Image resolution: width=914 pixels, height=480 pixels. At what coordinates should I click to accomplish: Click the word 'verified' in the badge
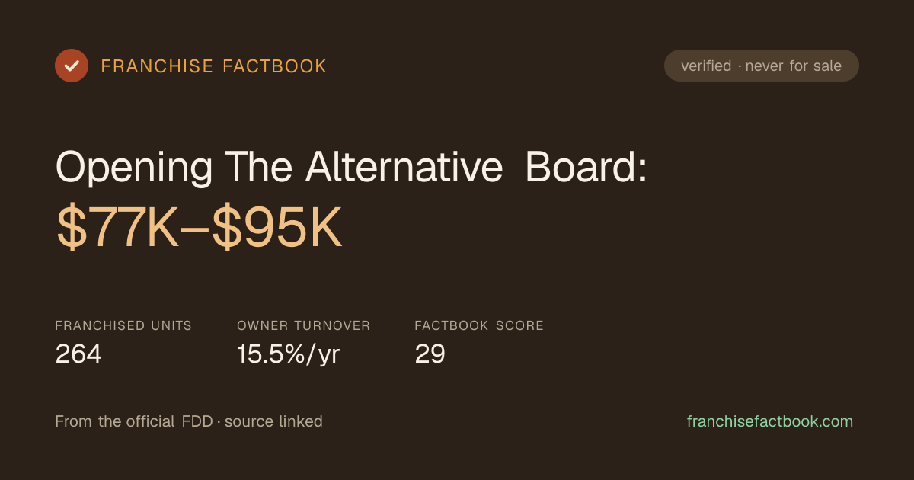point(706,66)
